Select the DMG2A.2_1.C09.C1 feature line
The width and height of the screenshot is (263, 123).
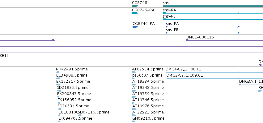pos(215,78)
